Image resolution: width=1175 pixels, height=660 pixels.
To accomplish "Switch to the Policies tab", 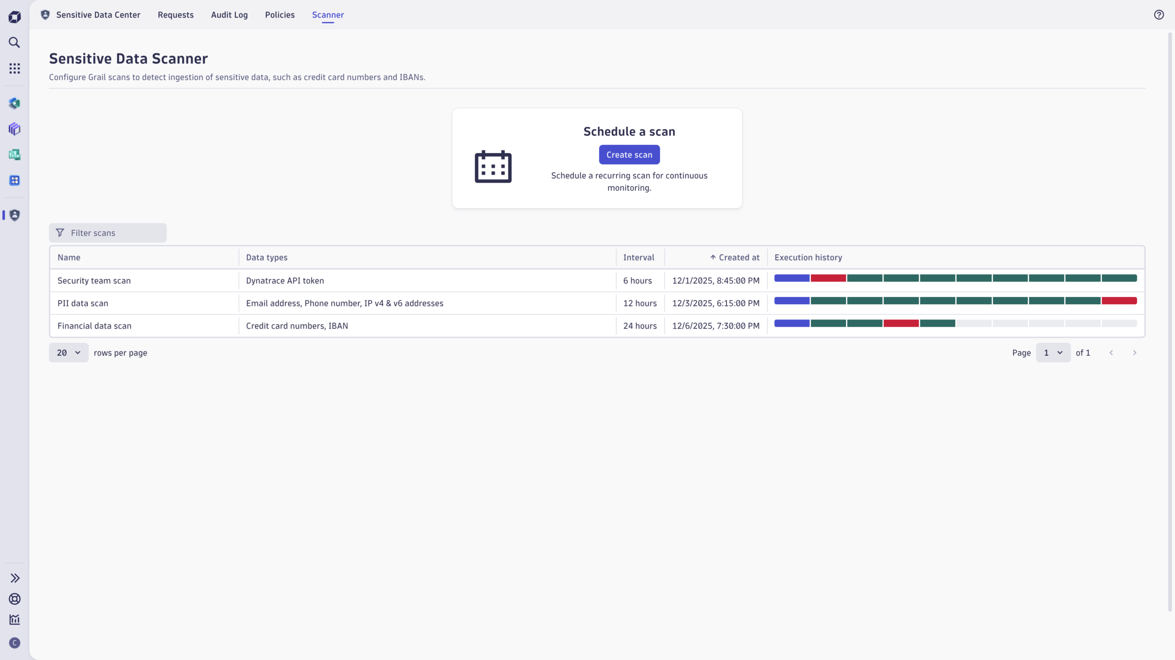I will [x=280, y=15].
